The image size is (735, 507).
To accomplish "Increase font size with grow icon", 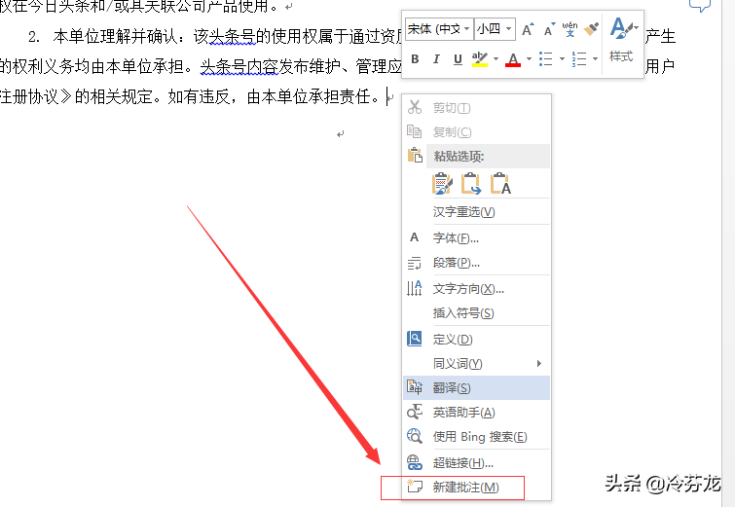I will tap(528, 29).
